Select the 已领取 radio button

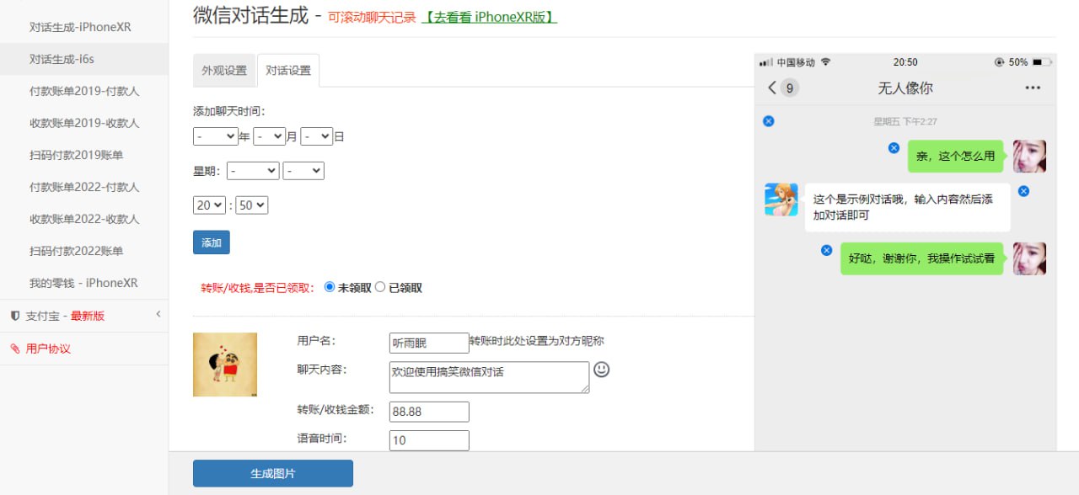click(380, 287)
